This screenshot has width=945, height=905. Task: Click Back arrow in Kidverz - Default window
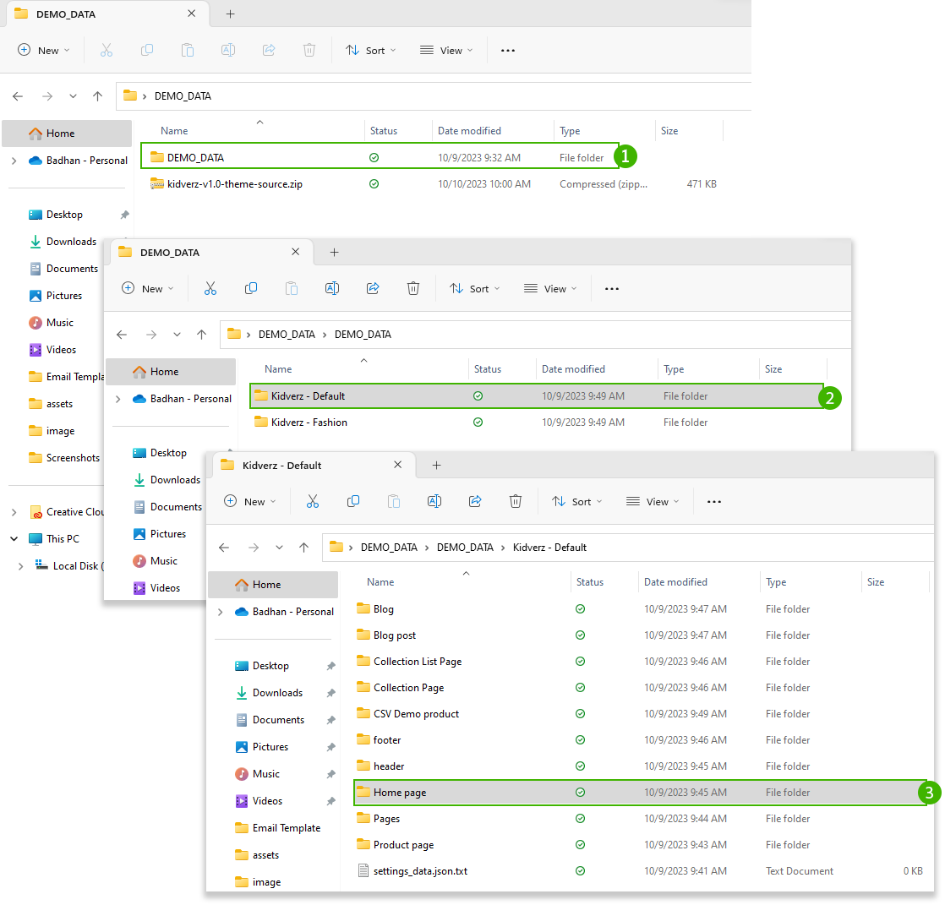tap(224, 547)
